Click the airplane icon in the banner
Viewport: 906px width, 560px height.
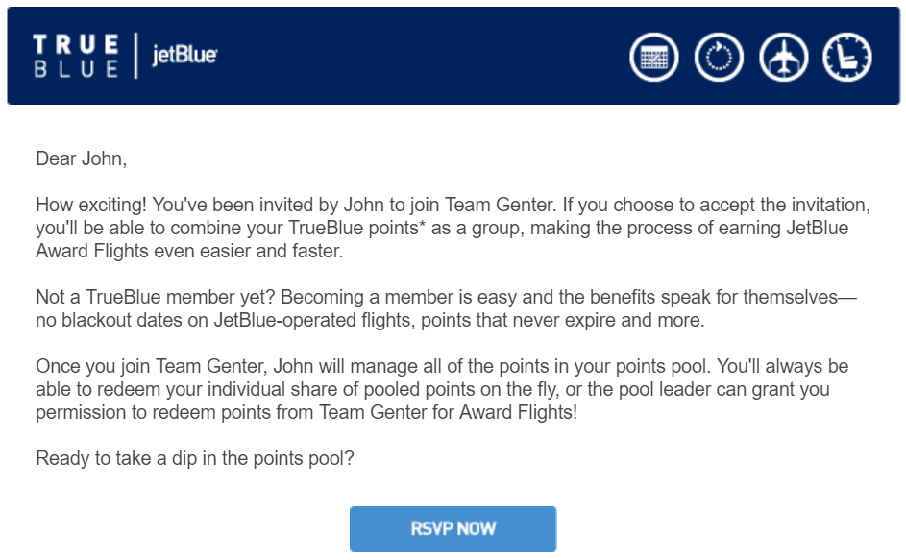pyautogui.click(x=784, y=58)
